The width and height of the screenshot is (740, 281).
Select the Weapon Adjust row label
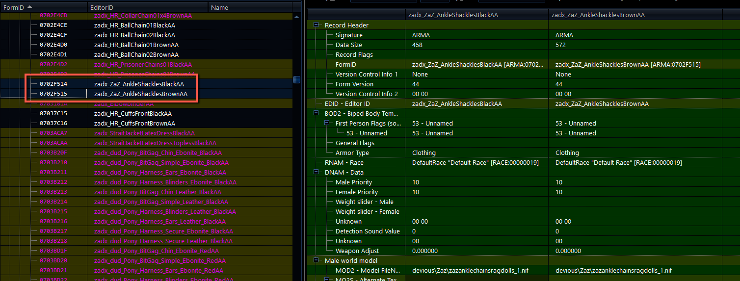pos(357,251)
